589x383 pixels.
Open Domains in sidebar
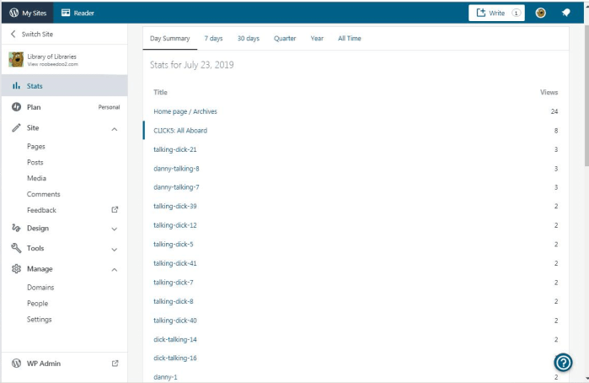40,288
